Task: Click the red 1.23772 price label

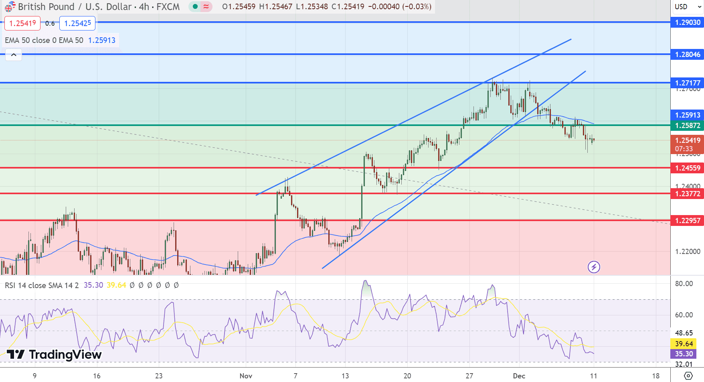Action: [687, 194]
